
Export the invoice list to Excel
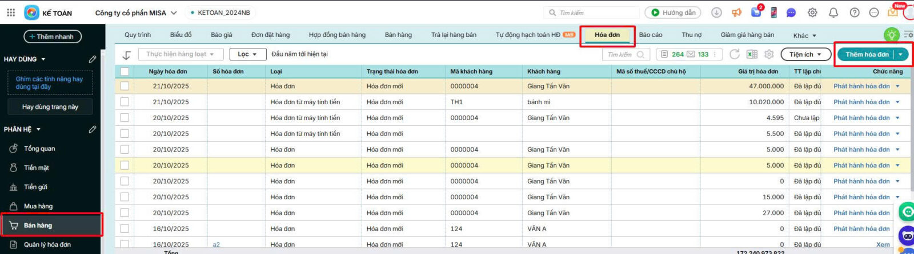pyautogui.click(x=752, y=54)
